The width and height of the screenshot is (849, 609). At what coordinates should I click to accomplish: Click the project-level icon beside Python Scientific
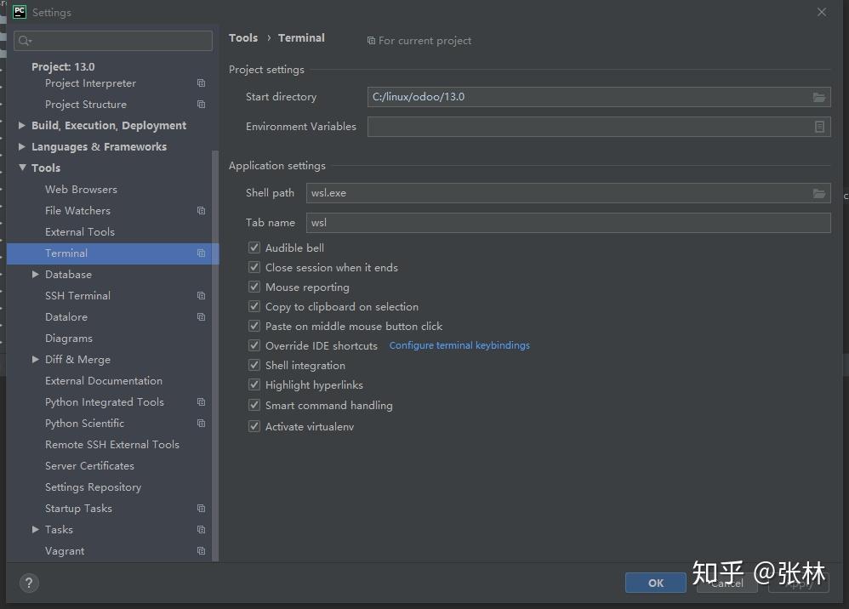tap(201, 423)
